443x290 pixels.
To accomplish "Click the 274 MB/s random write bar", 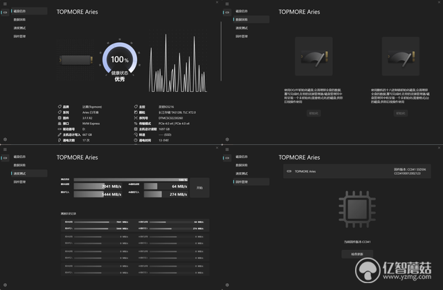I will point(166,194).
